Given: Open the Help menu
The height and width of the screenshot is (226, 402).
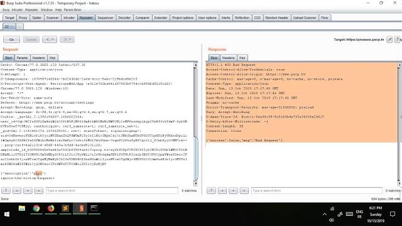Looking at the screenshot, I should pos(58,10).
